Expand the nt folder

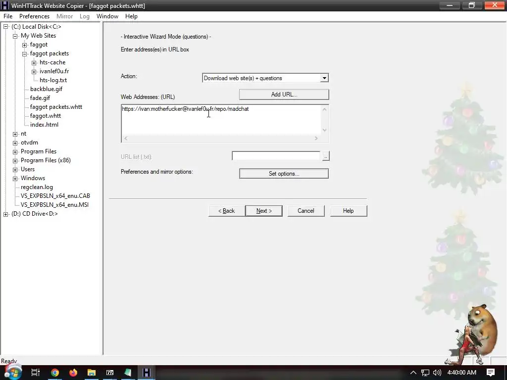click(15, 134)
